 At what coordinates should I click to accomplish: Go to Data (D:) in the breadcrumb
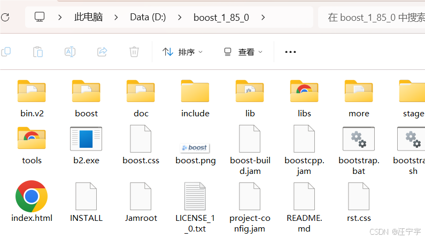tap(148, 17)
